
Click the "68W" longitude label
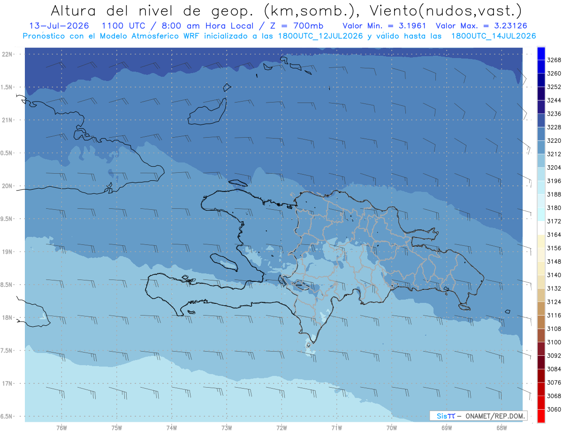click(x=502, y=427)
